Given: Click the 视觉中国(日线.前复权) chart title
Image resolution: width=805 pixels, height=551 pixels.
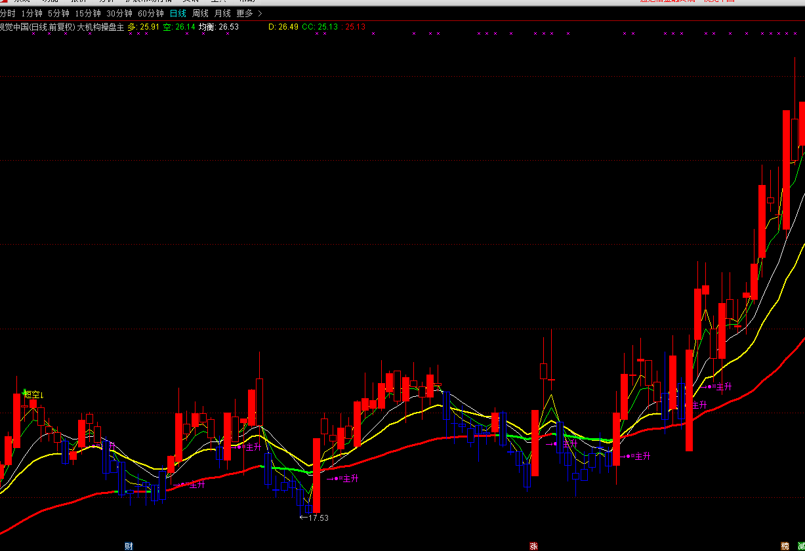Looking at the screenshot, I should 37,27.
